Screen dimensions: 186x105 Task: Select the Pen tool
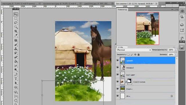point(16,75)
